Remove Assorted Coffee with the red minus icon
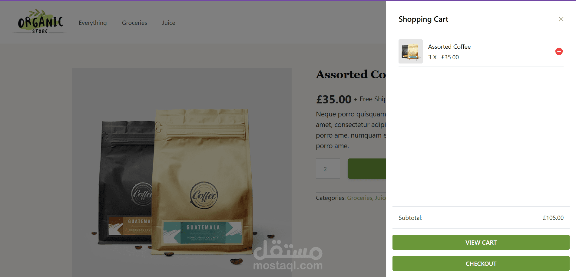 pos(559,51)
